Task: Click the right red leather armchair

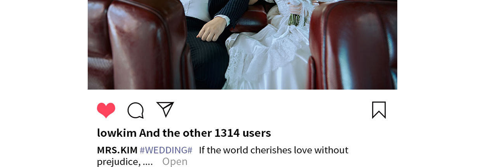Action: (x=353, y=45)
